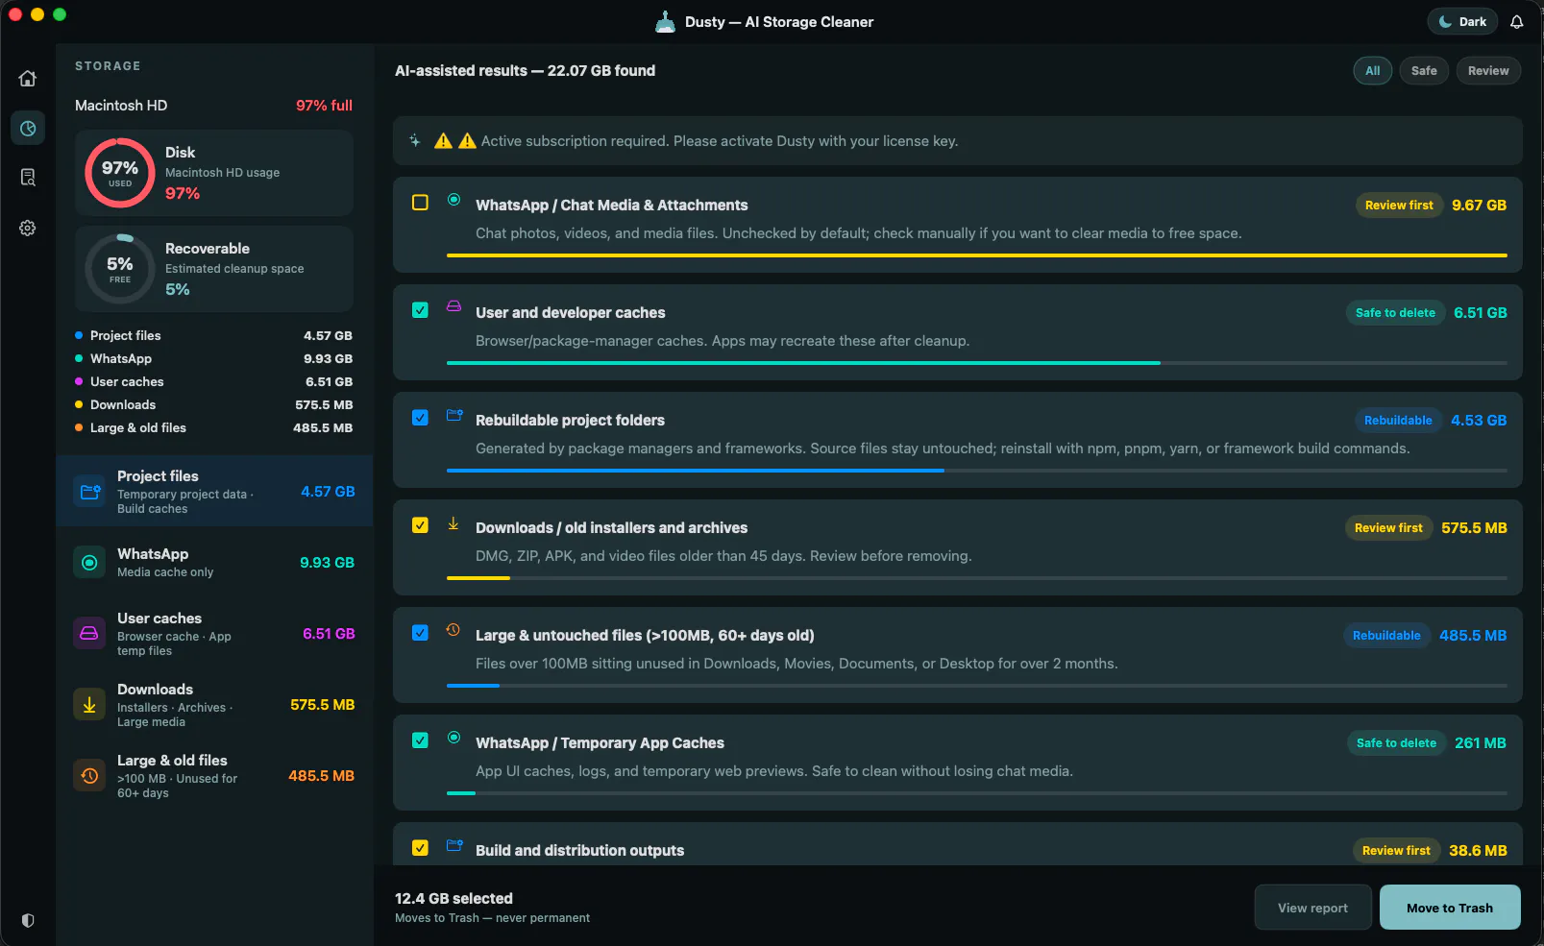Open the report search sidebar icon

pos(28,178)
